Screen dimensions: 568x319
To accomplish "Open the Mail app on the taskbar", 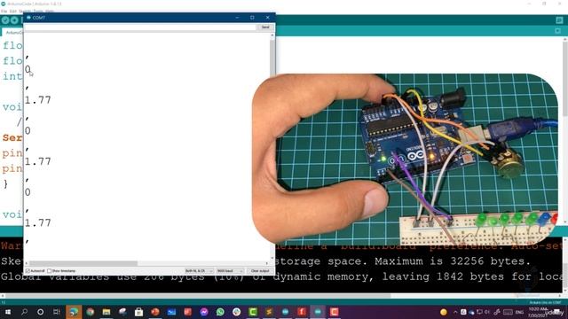I will point(171,312).
